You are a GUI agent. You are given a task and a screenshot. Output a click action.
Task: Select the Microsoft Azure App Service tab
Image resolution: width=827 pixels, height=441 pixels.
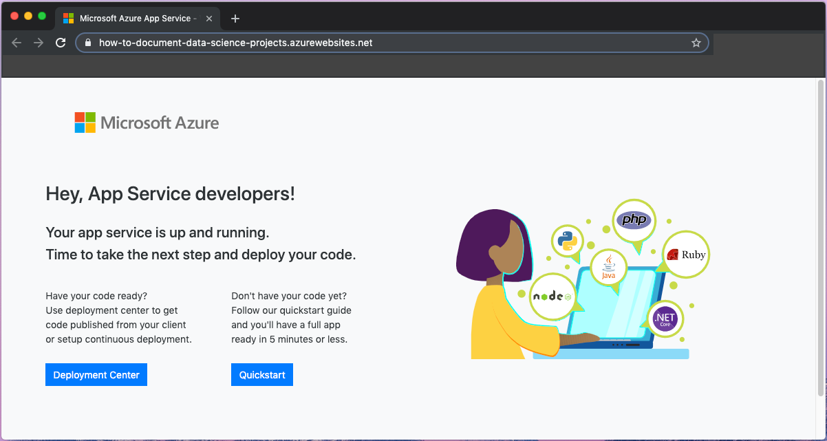click(134, 19)
